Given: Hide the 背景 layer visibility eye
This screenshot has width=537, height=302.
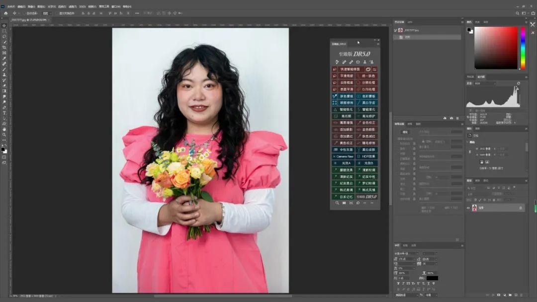Looking at the screenshot, I should tap(468, 208).
